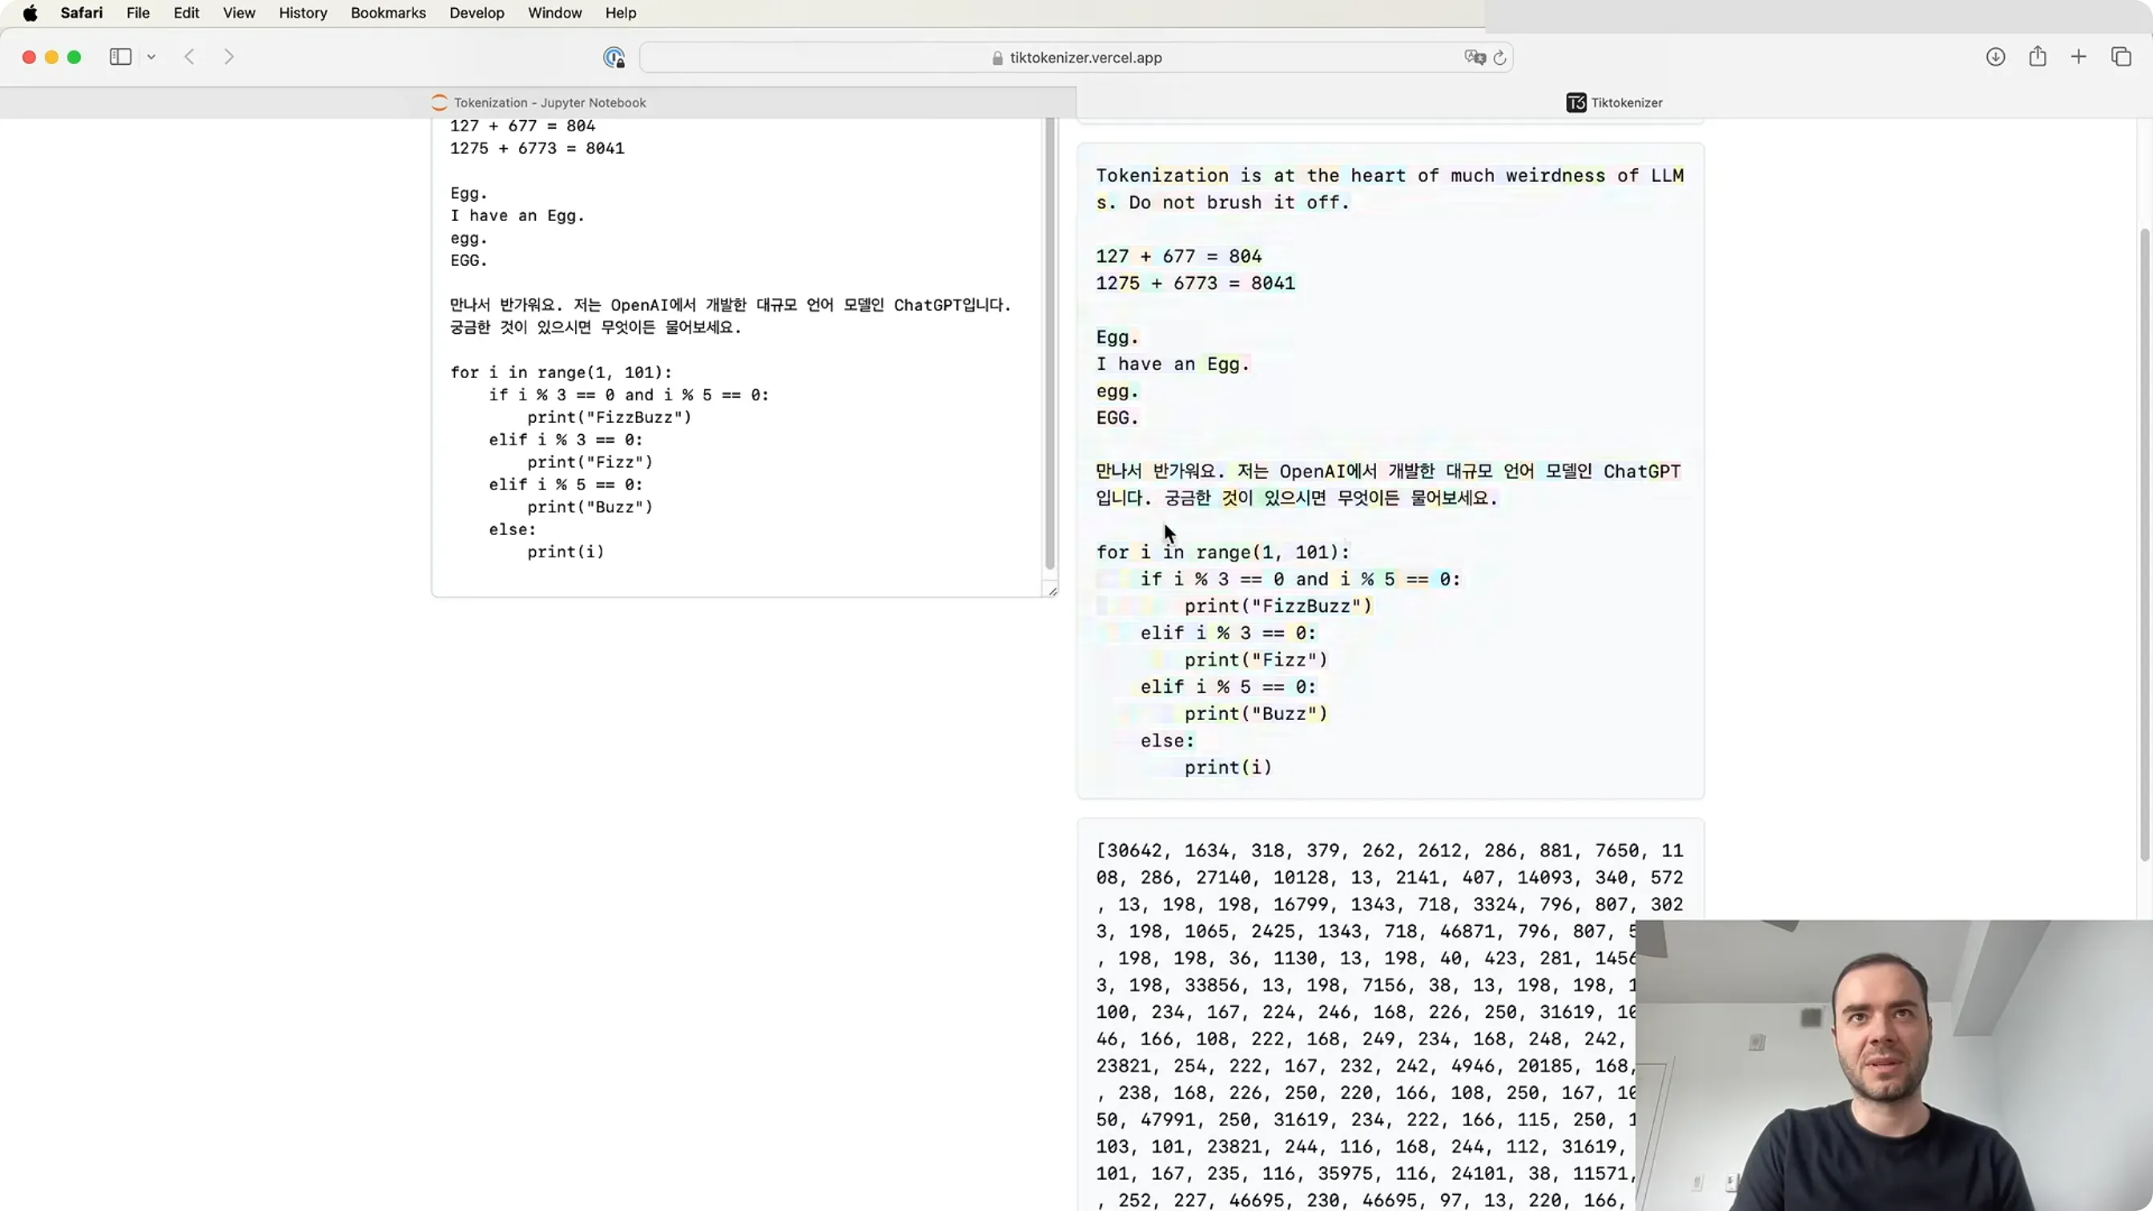2153x1211 pixels.
Task: Click 'ChatGPT' in the Korean tokenized sentence
Action: [1641, 472]
